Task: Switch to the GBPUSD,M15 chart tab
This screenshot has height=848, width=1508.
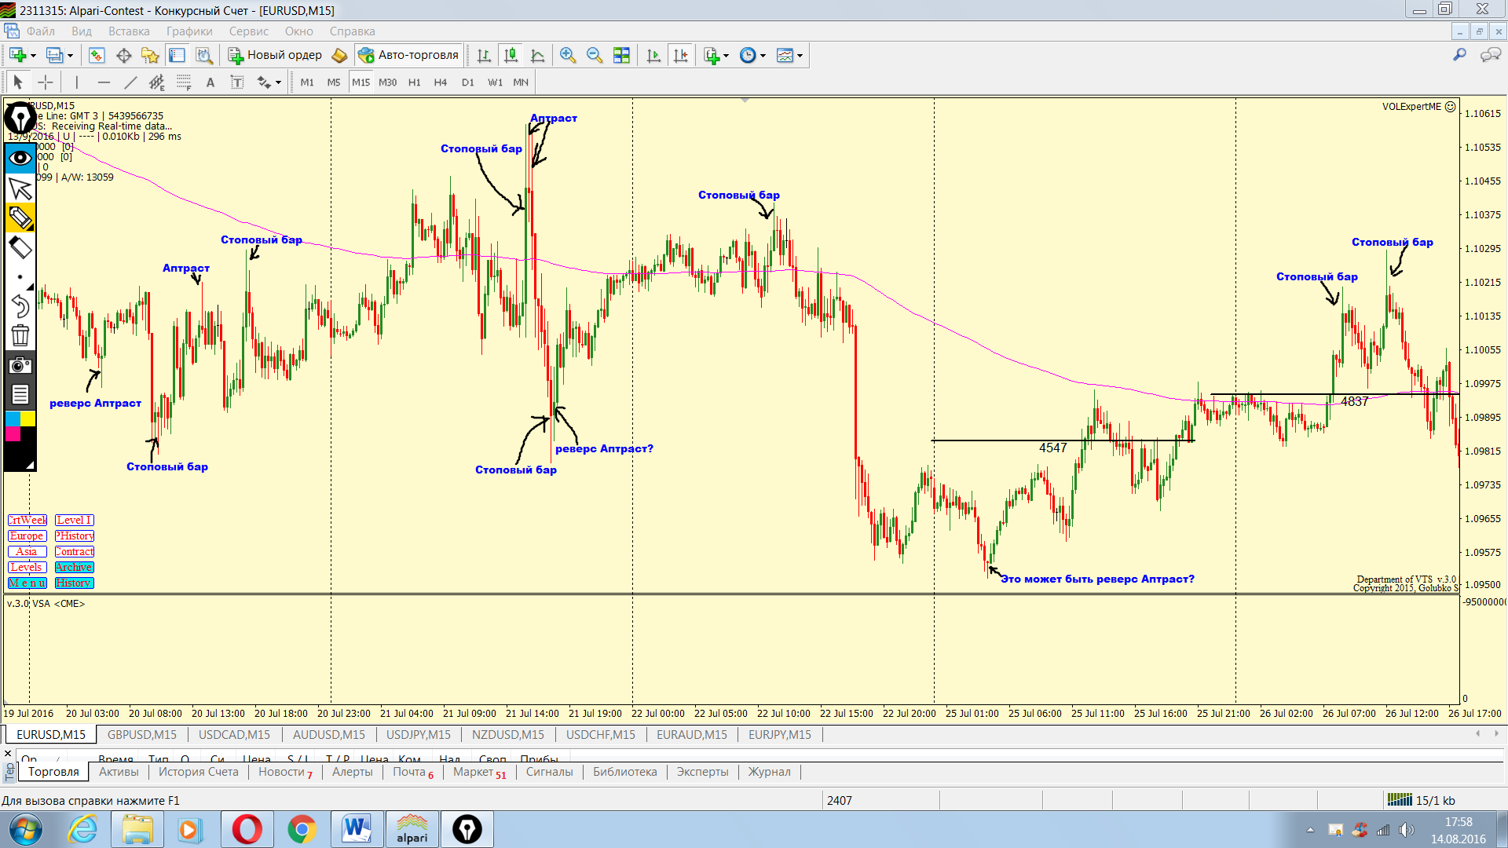Action: [141, 734]
